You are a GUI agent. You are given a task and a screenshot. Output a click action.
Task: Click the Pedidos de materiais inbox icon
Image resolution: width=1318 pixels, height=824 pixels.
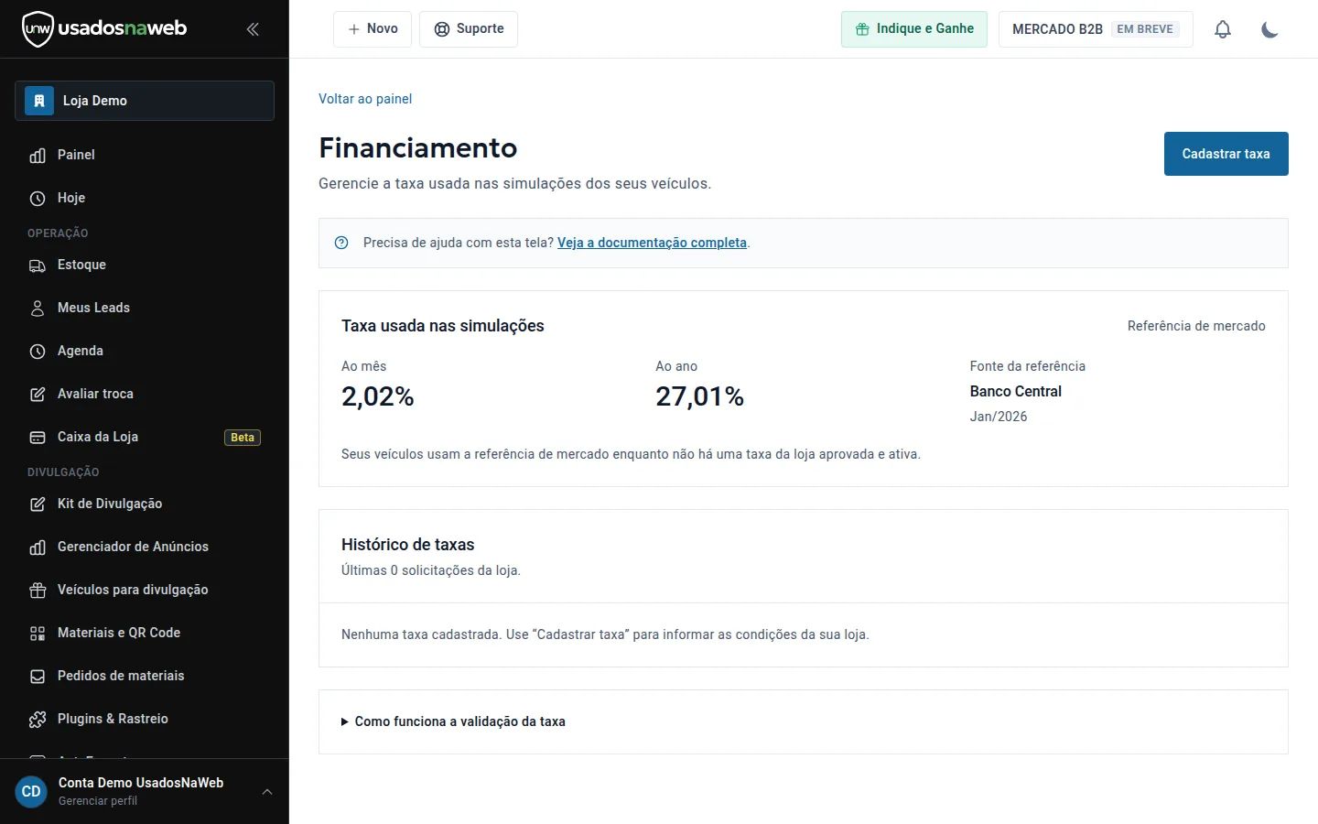click(x=38, y=677)
